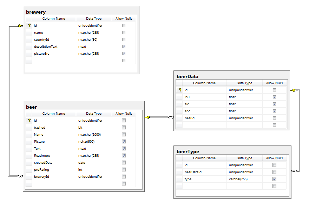Click the primary key icon next to beer id

pyautogui.click(x=29, y=120)
